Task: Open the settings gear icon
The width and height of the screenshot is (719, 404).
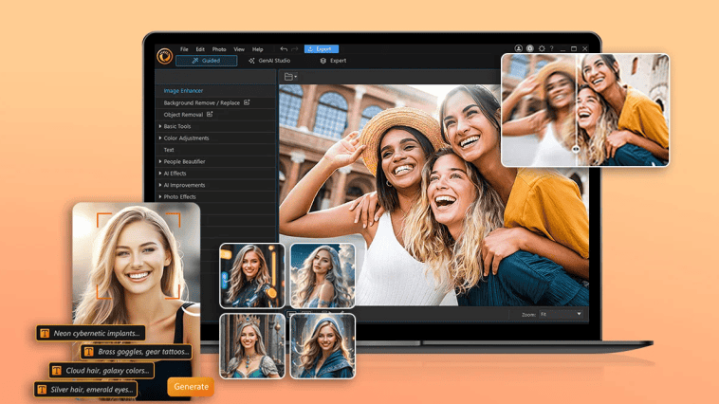Action: point(542,49)
